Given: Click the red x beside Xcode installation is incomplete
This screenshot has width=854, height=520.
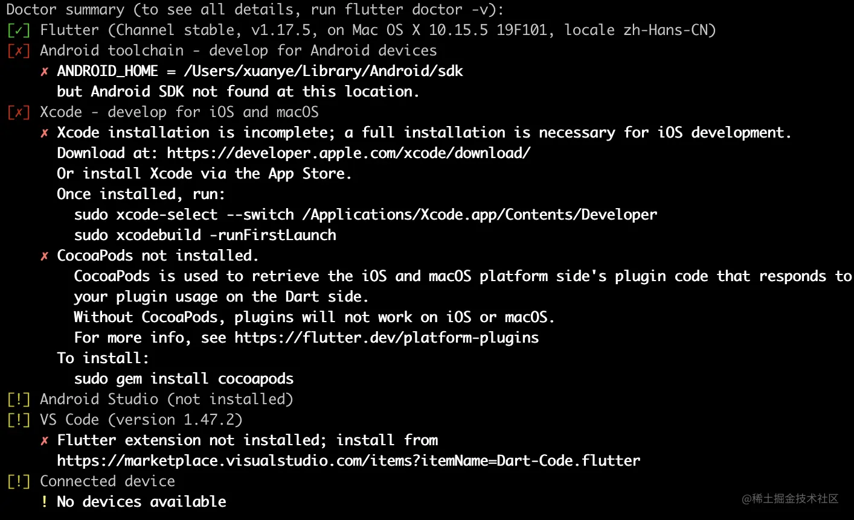Looking at the screenshot, I should click(x=44, y=133).
